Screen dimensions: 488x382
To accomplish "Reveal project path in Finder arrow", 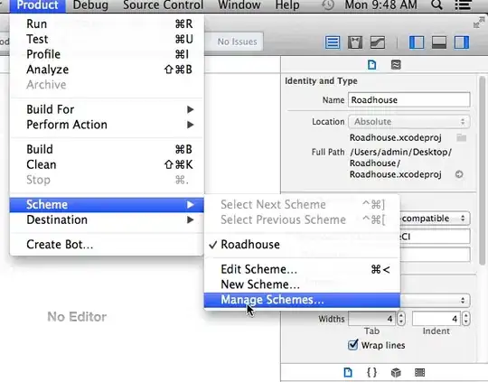I will 459,174.
